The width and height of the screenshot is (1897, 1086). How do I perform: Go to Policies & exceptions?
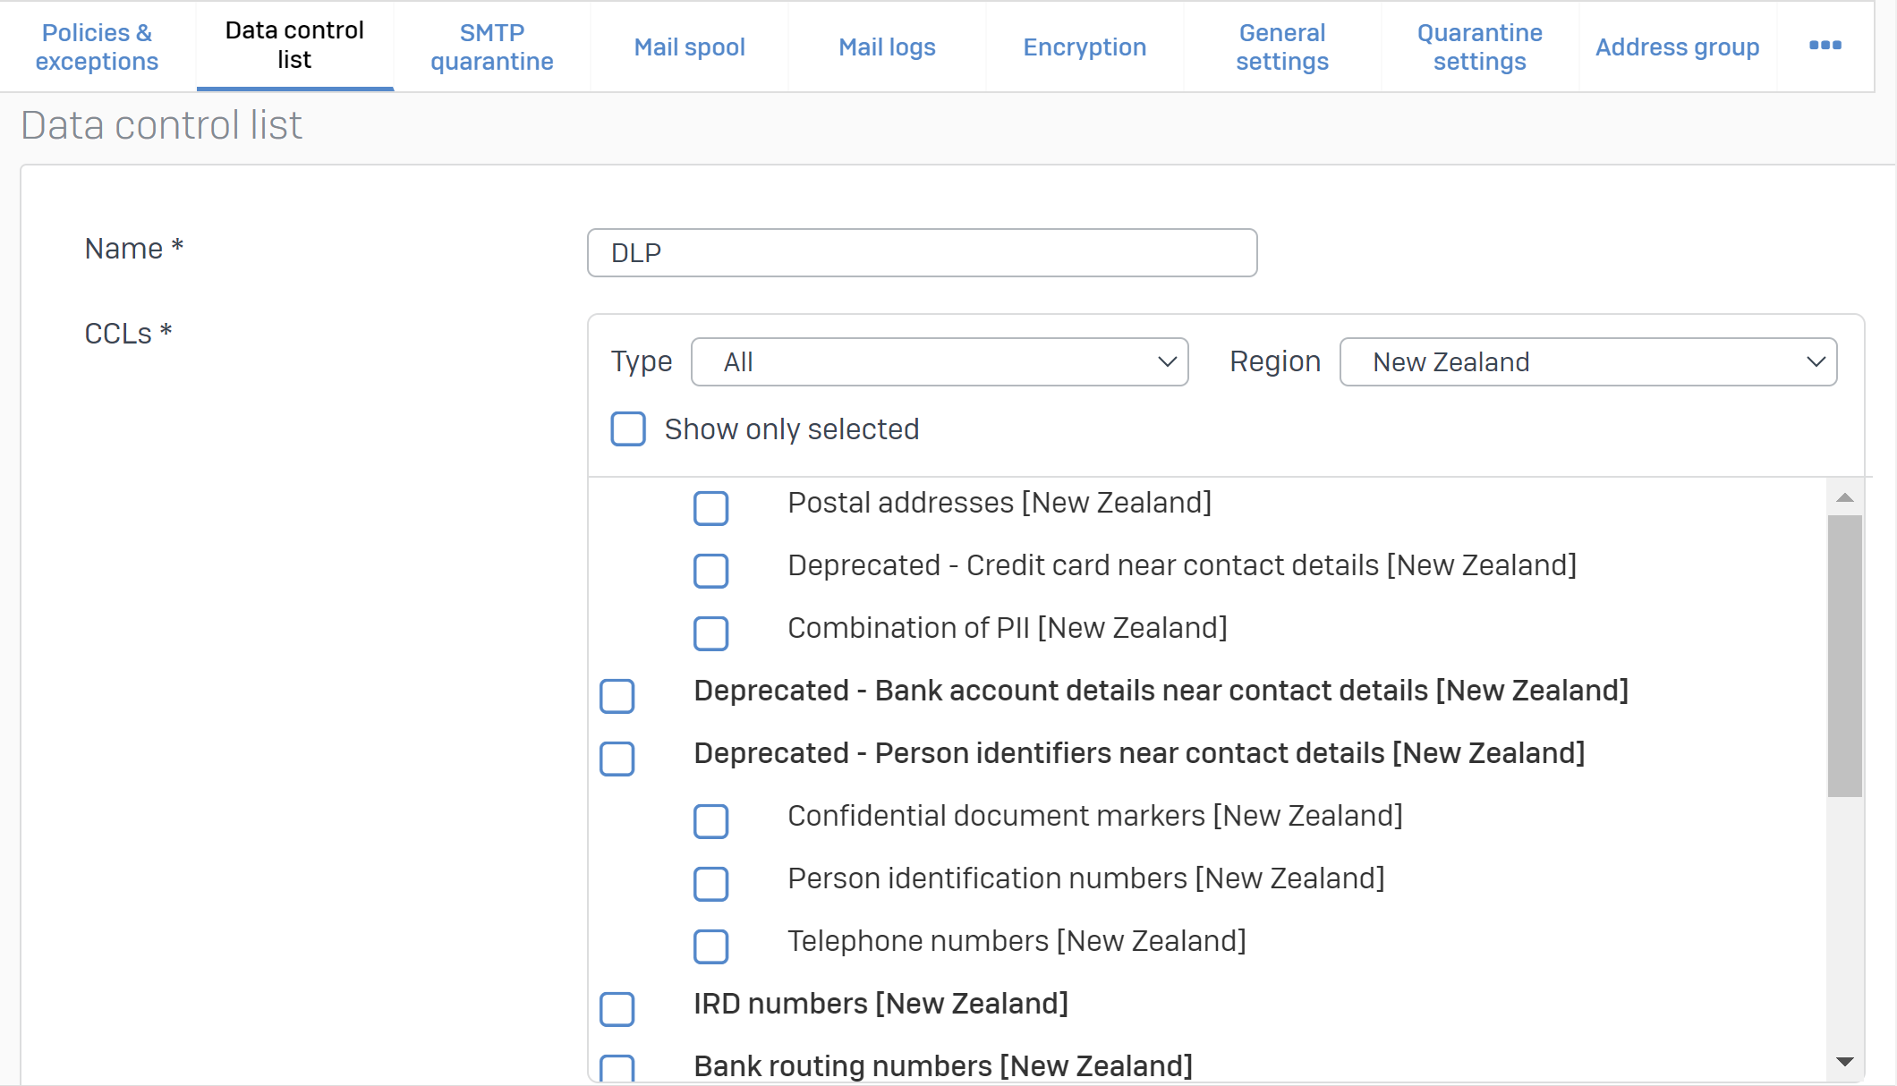coord(96,46)
